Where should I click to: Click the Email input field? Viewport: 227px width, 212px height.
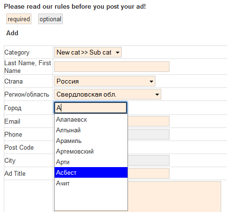[x=148, y=121]
